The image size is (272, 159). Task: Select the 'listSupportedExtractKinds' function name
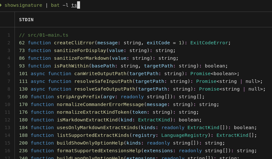point(93,135)
